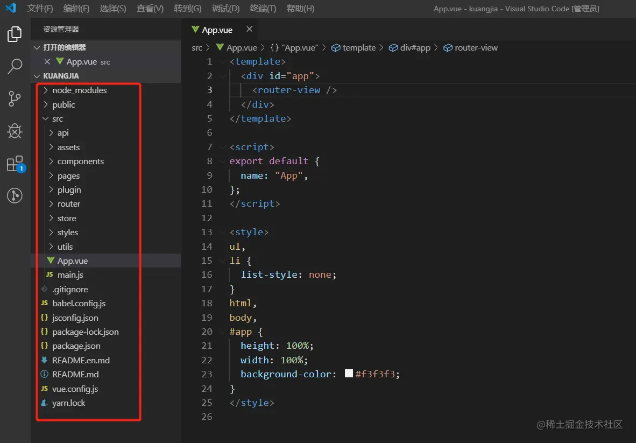Open the Git Graph icon in activity bar
Screen dimensions: 636x443
15,195
